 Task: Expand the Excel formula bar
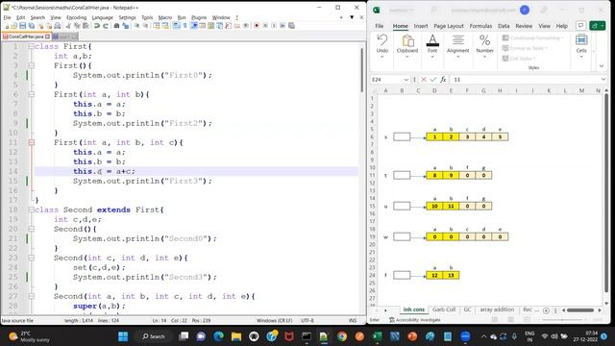[603, 80]
